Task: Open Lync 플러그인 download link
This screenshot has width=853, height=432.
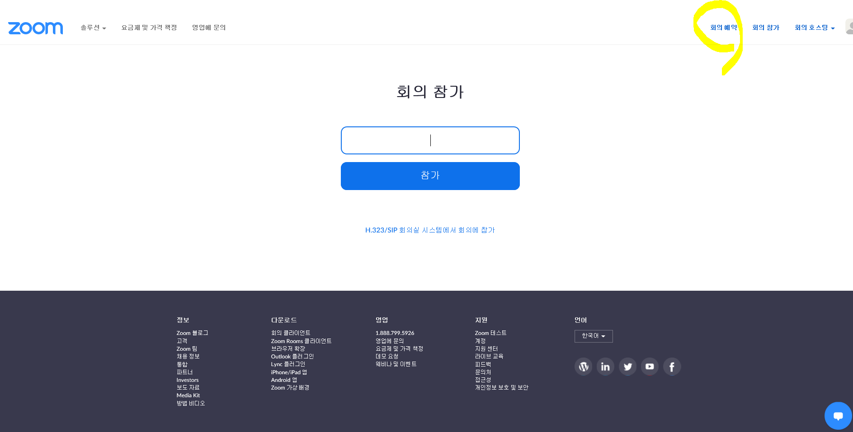Action: point(288,364)
